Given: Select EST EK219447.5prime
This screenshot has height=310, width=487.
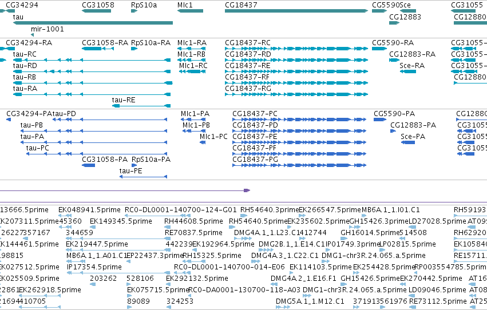Looking at the screenshot, I should point(97,244).
